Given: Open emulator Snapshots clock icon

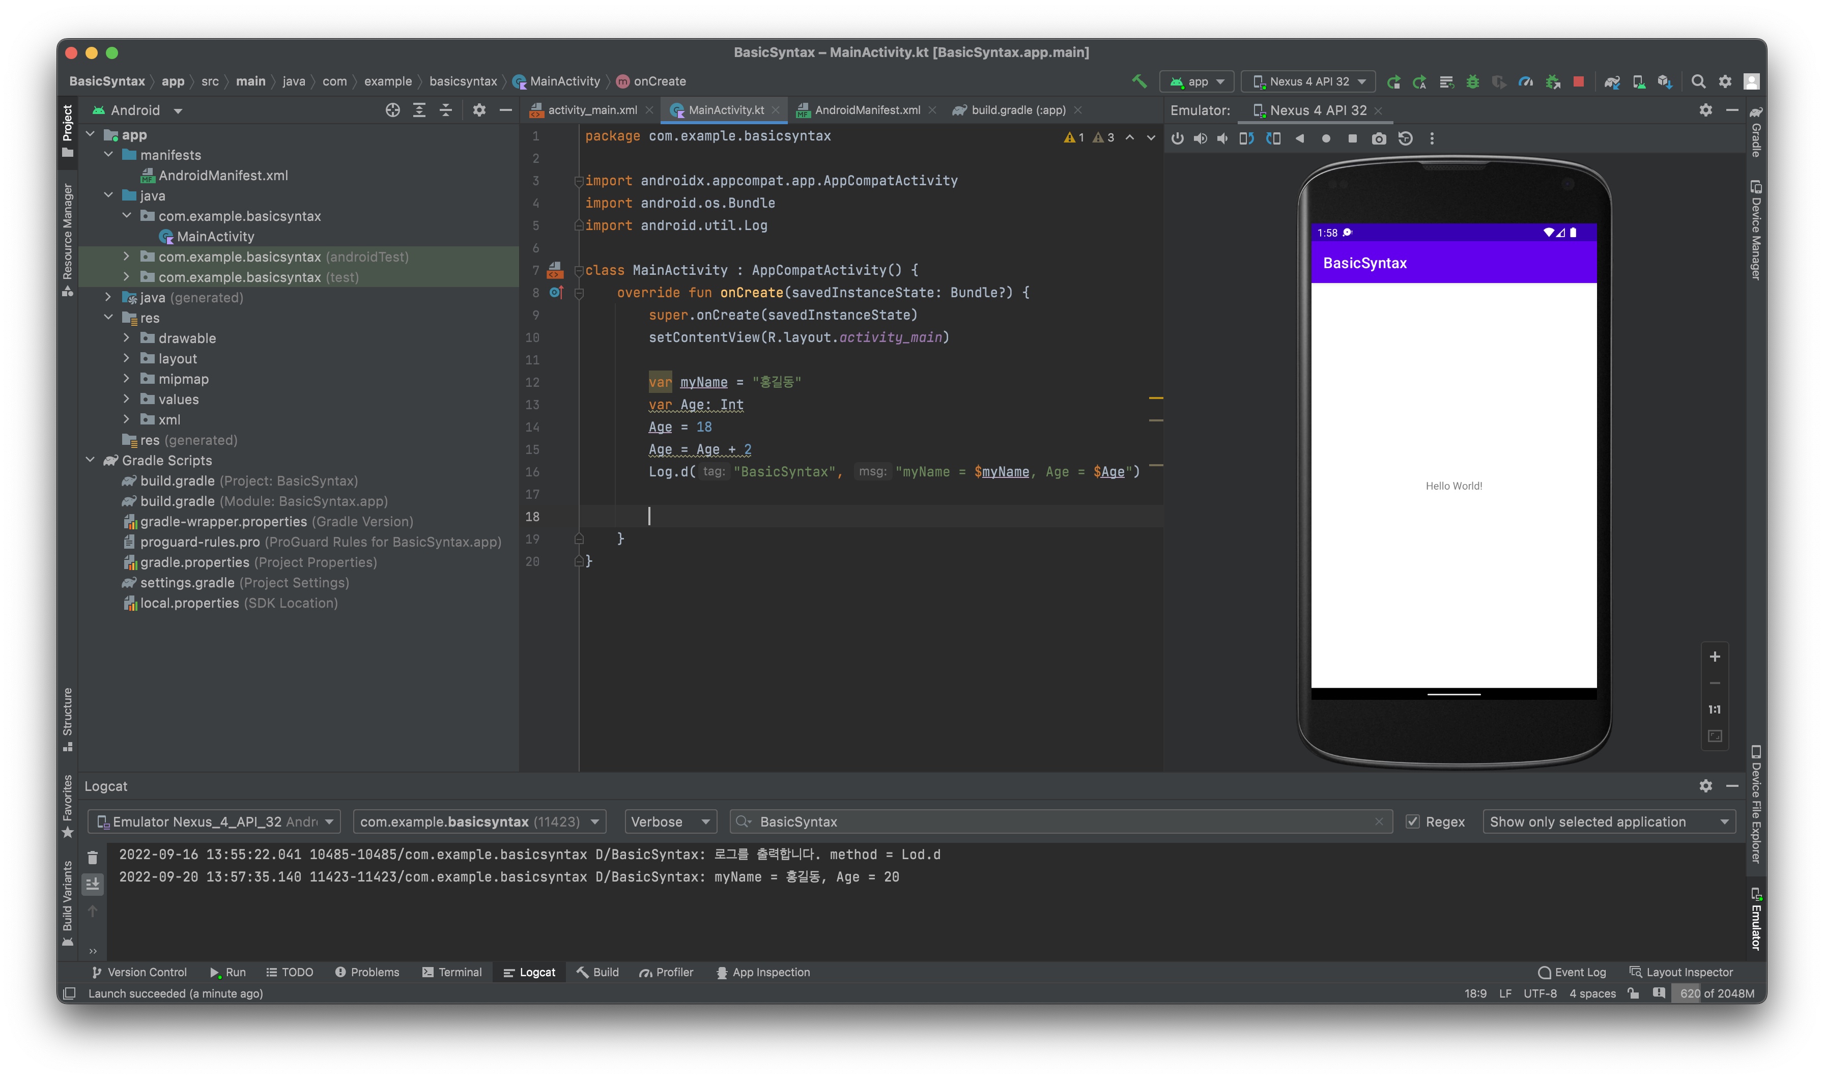Looking at the screenshot, I should (x=1405, y=138).
